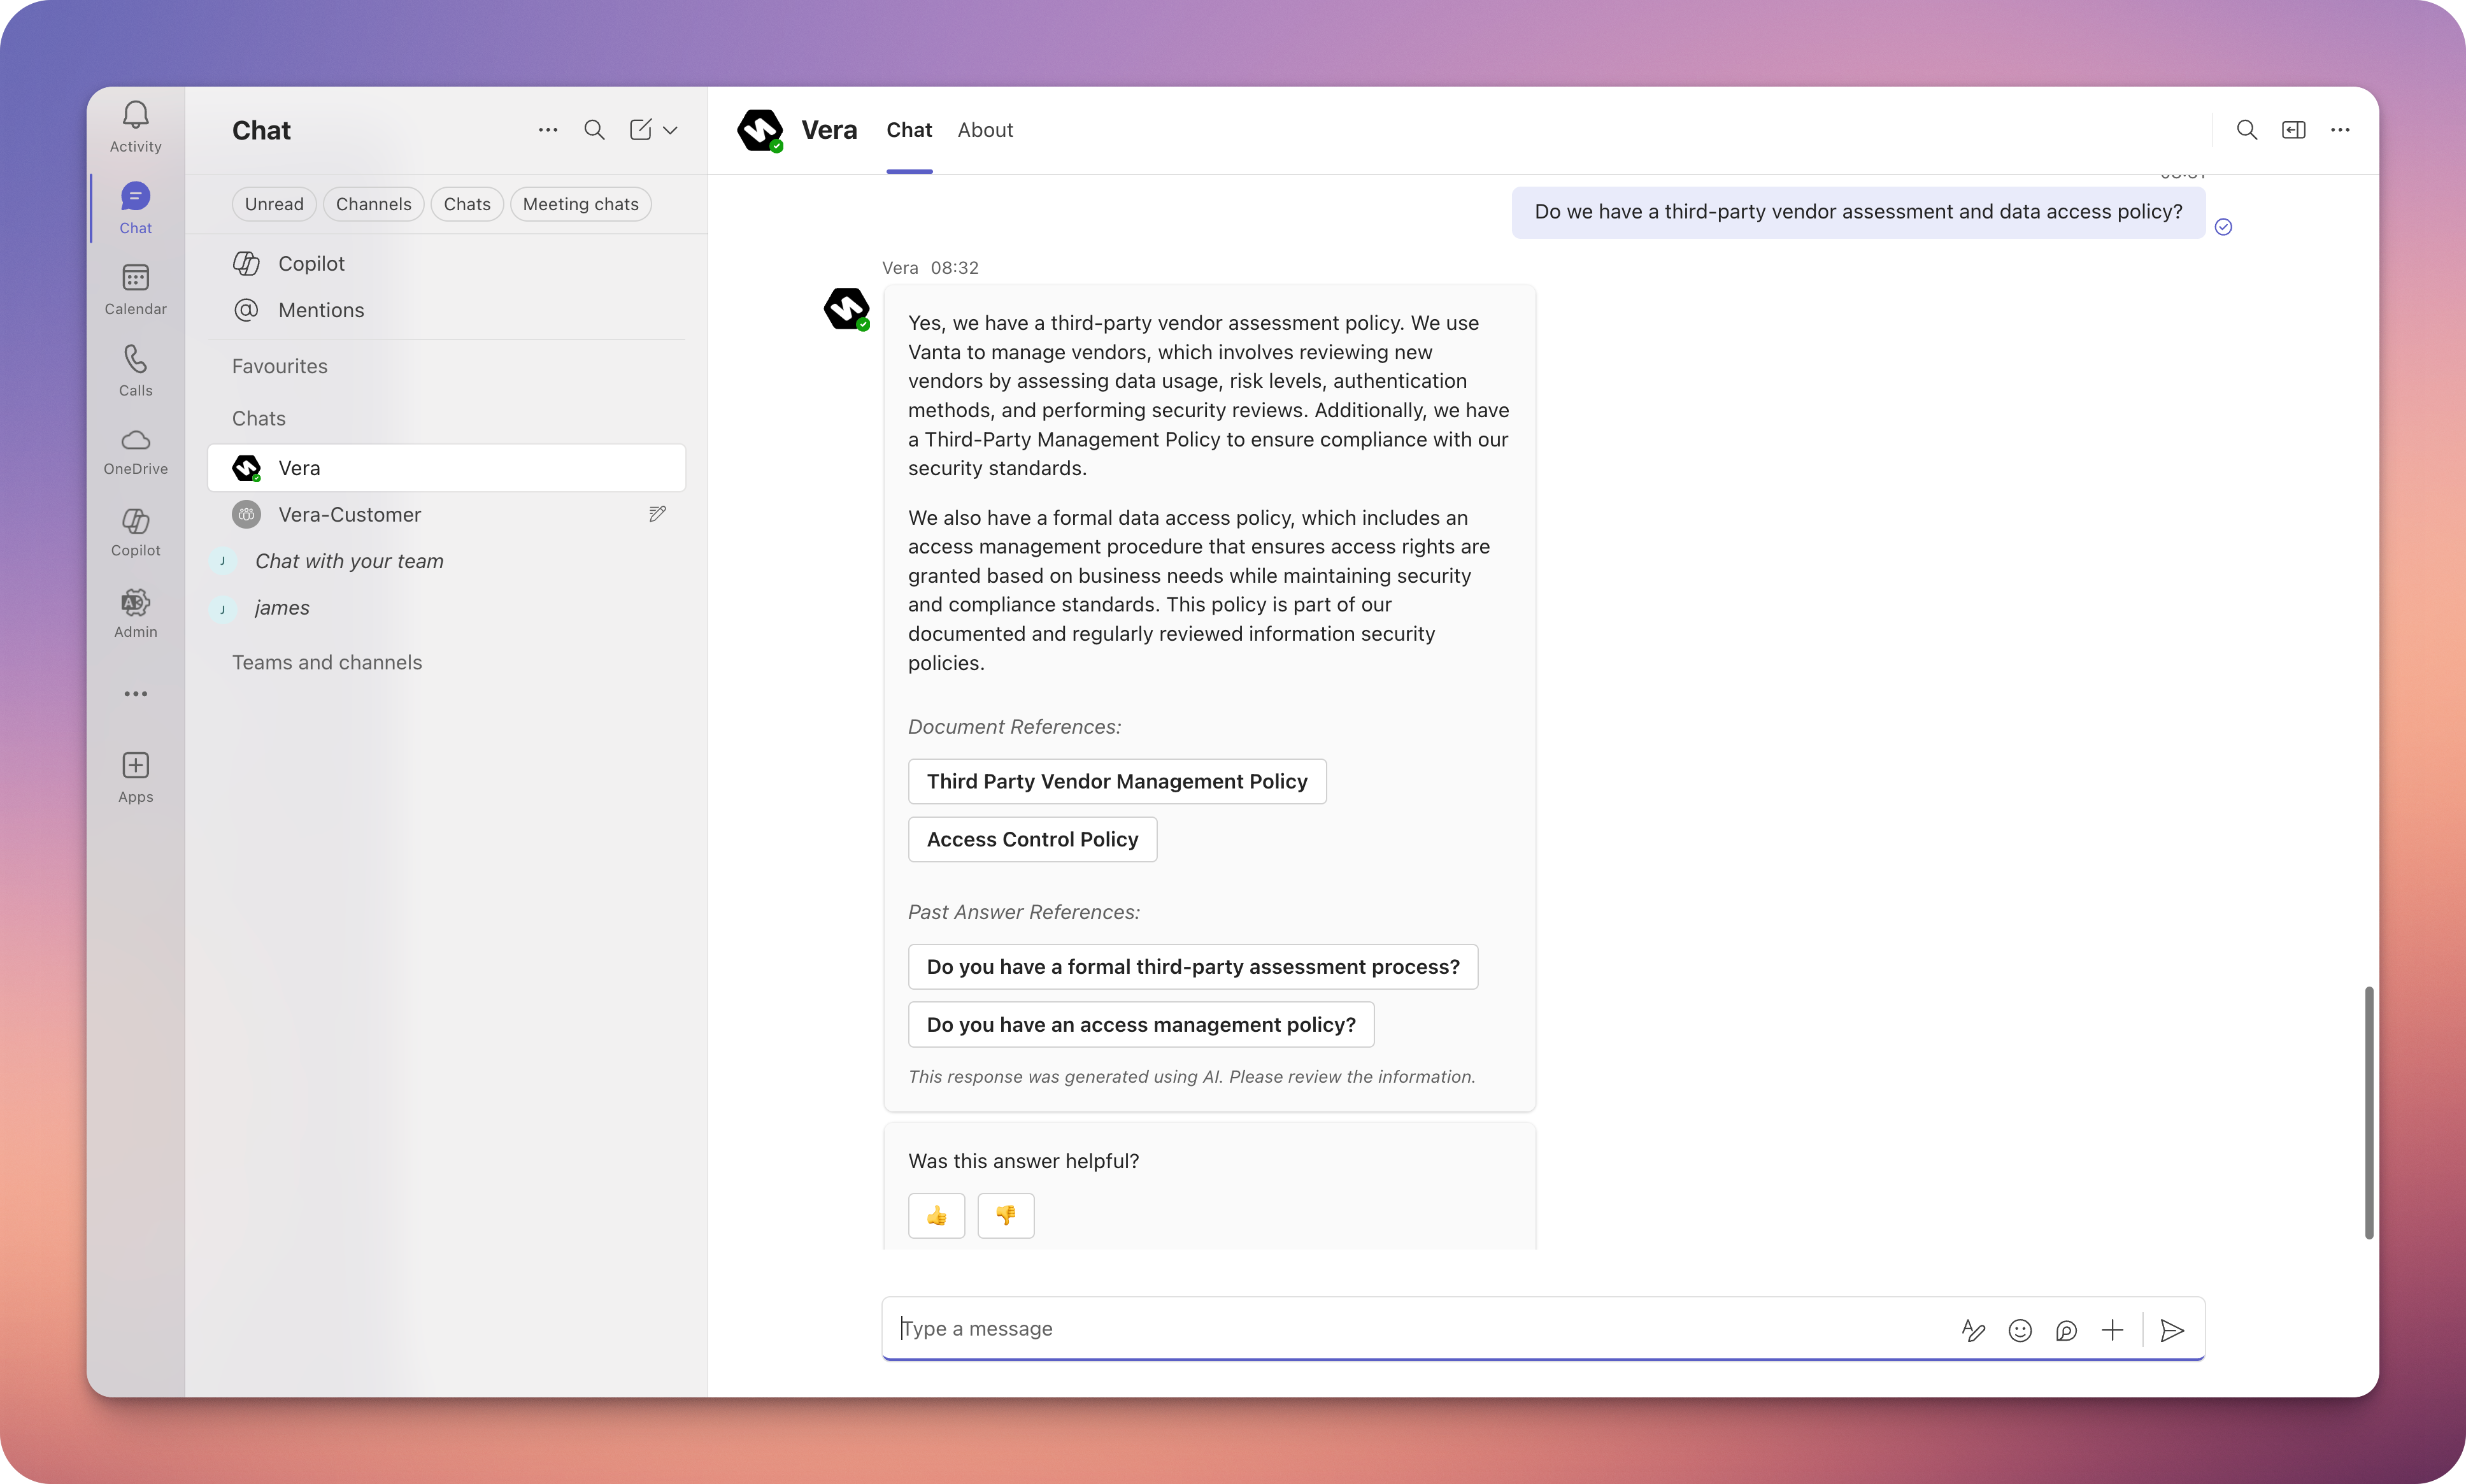The height and width of the screenshot is (1484, 2466).
Task: Open Third Party Vendor Management Policy reference
Action: [x=1116, y=781]
